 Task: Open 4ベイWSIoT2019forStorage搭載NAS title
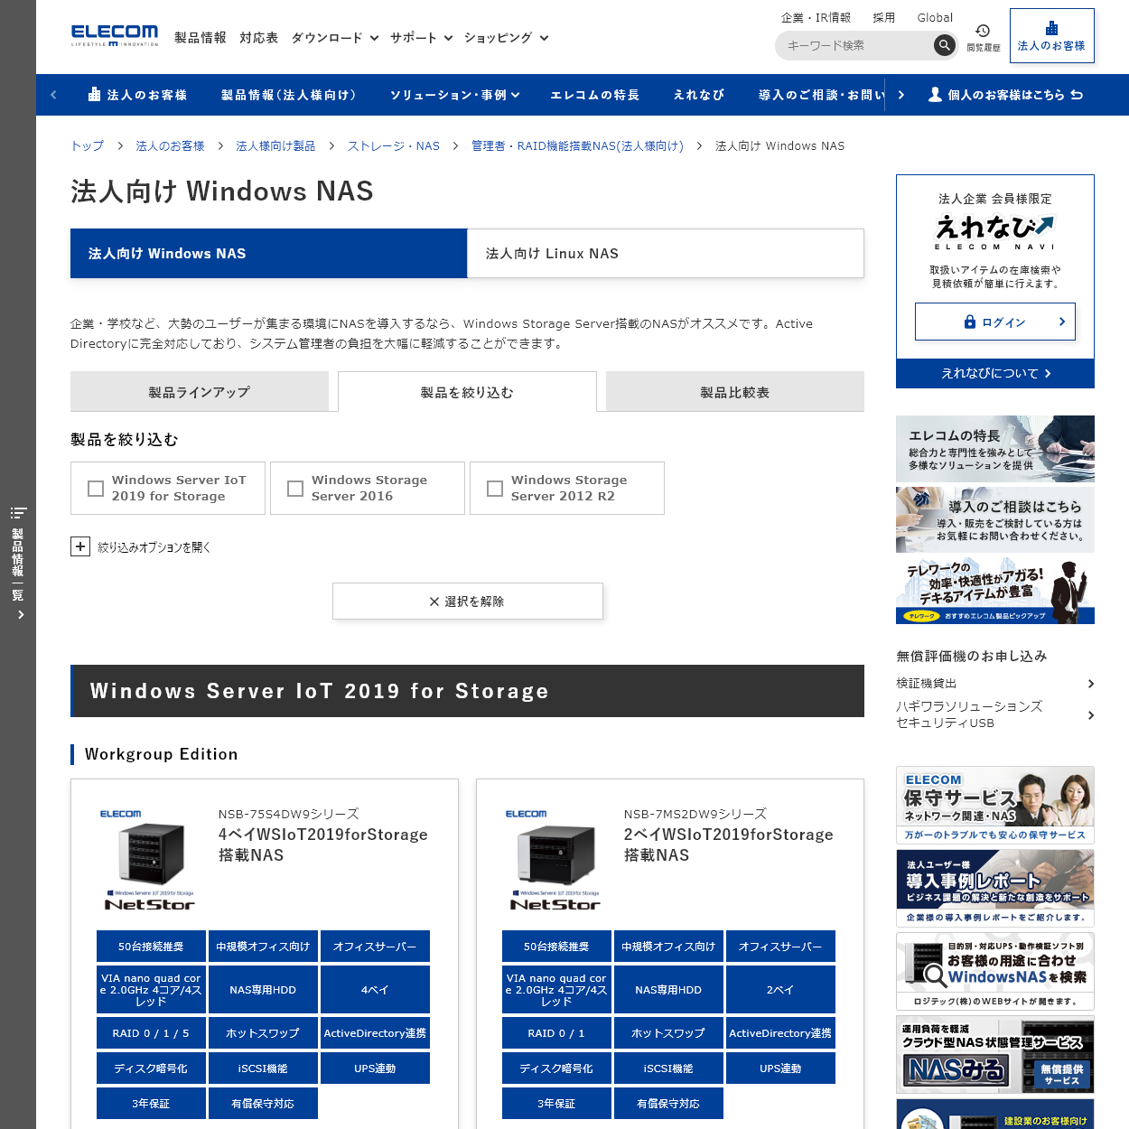[323, 844]
